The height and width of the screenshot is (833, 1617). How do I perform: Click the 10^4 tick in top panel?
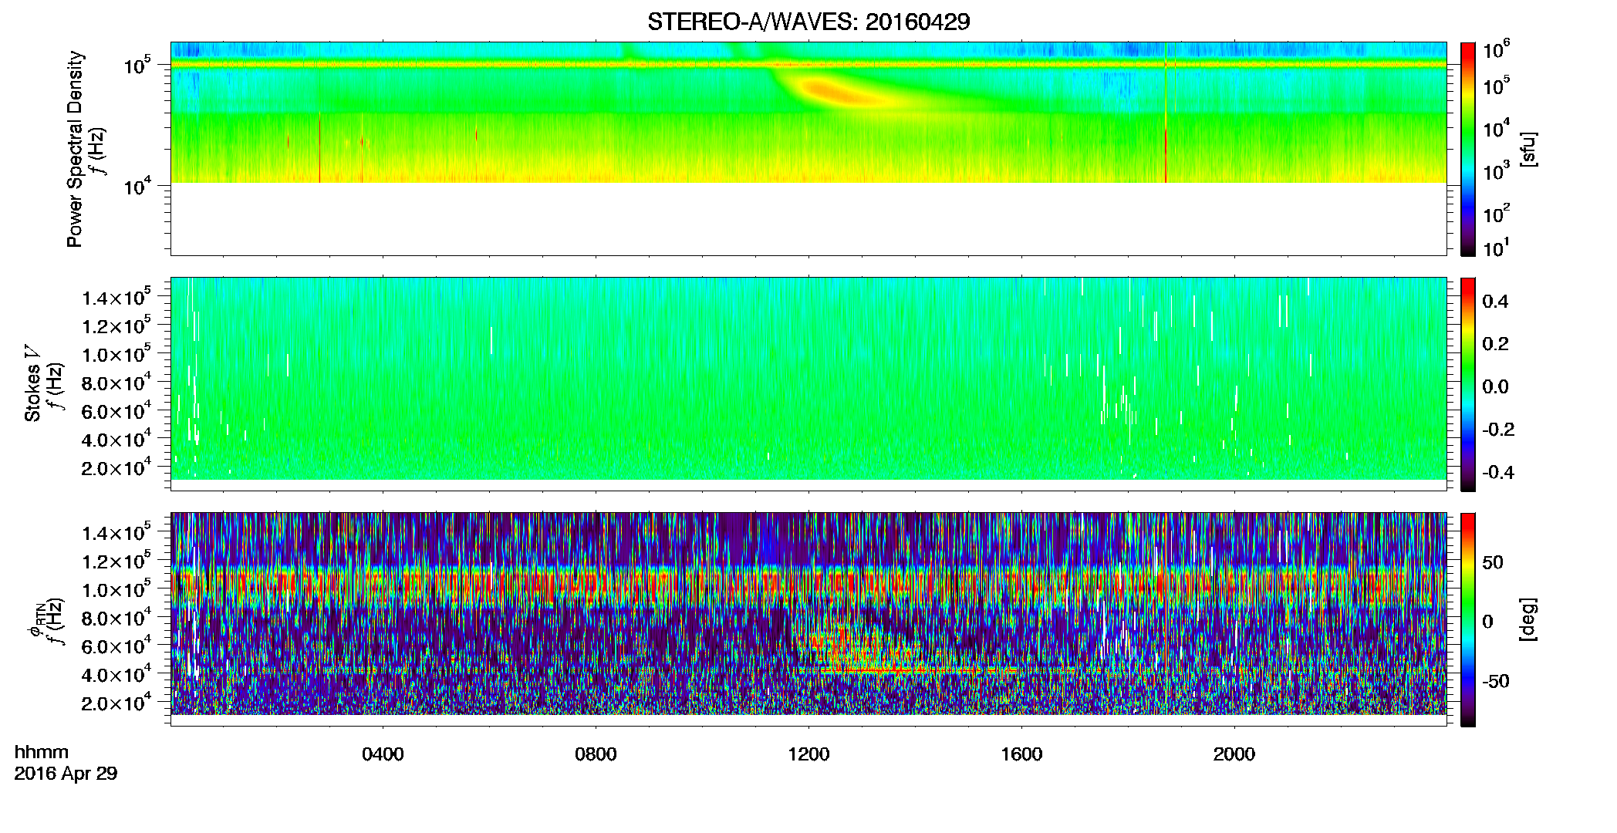point(136,185)
